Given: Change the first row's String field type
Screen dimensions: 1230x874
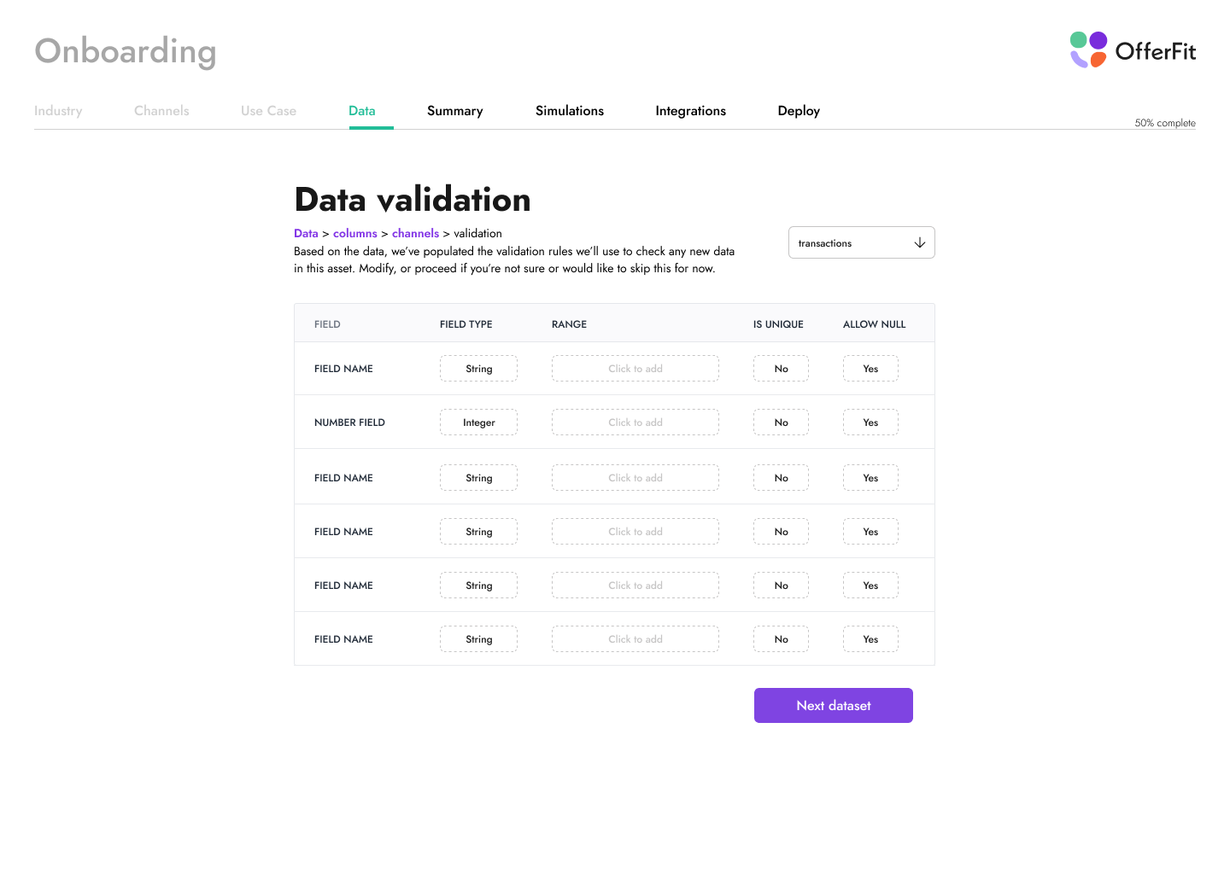Looking at the screenshot, I should pos(478,369).
